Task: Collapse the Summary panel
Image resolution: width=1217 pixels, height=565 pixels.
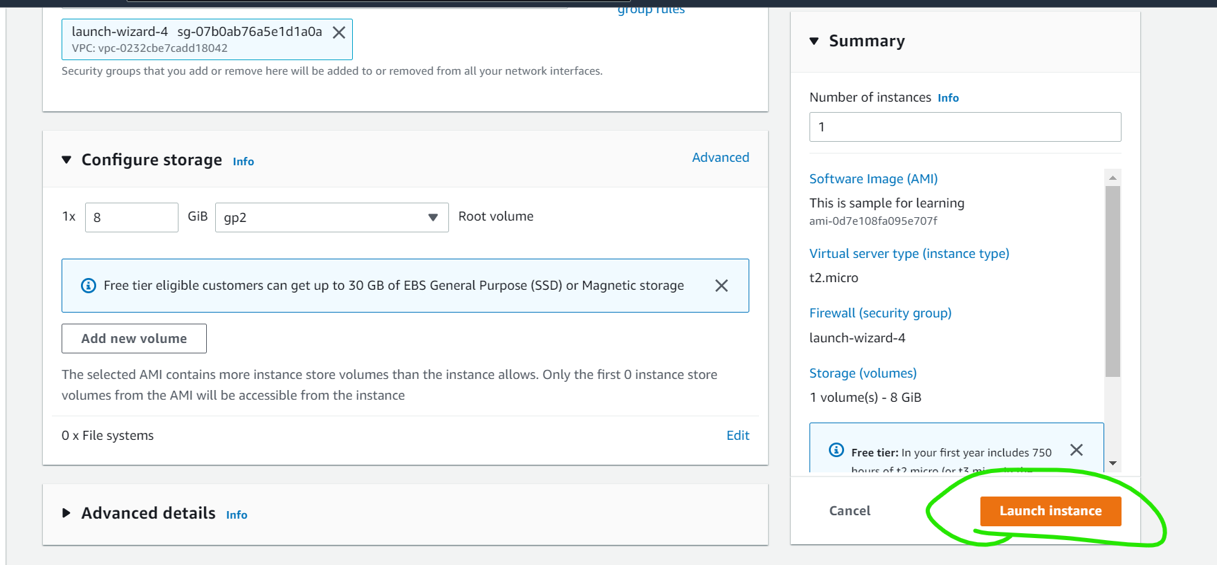Action: (x=814, y=41)
